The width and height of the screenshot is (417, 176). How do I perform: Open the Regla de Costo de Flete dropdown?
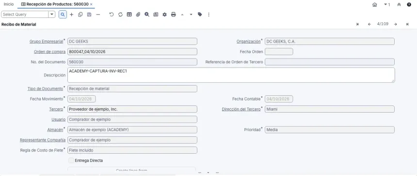(x=132, y=150)
